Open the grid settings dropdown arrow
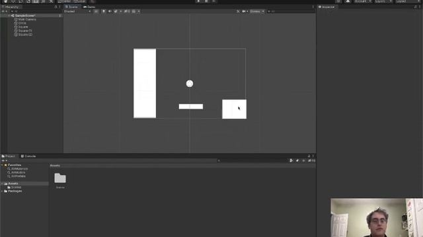Image resolution: width=423 pixels, height=237 pixels. coord(139,12)
